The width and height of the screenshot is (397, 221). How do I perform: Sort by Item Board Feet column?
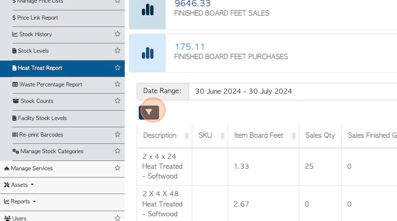click(263, 136)
